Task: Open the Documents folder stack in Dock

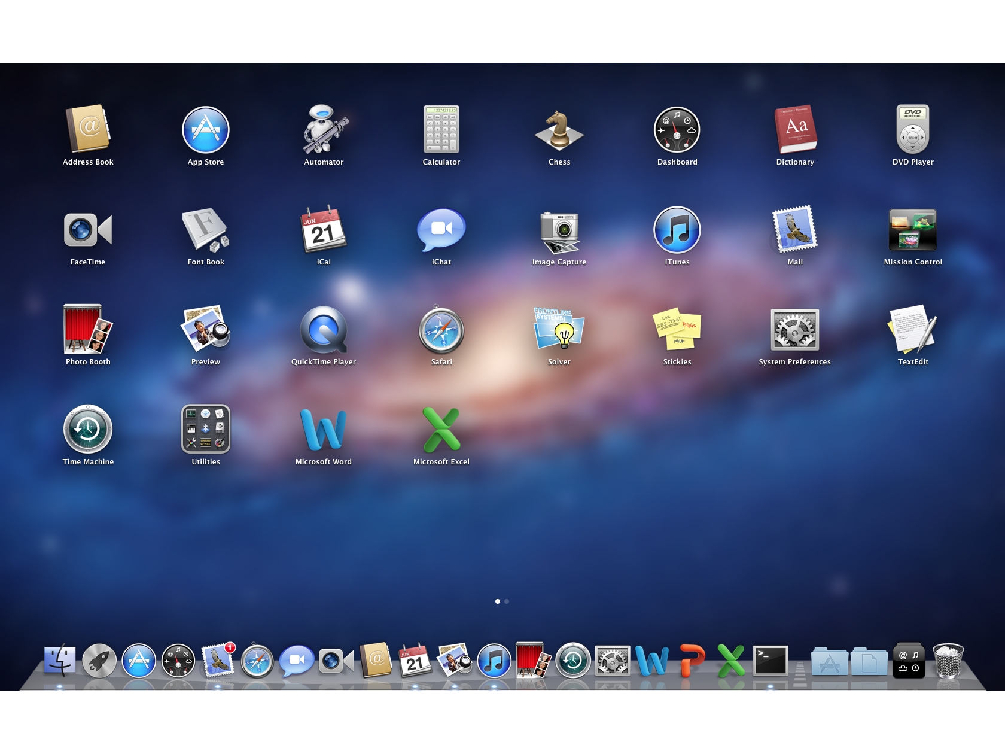Action: (x=869, y=661)
